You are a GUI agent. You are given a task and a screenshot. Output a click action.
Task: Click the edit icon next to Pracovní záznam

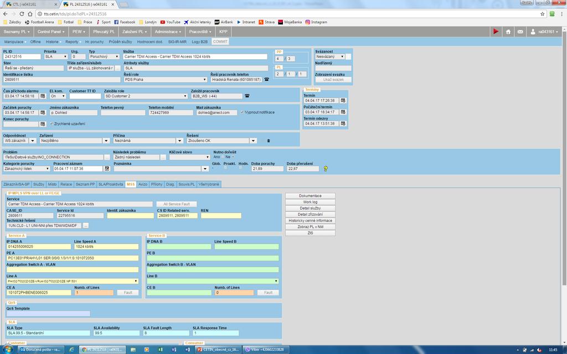107,169
